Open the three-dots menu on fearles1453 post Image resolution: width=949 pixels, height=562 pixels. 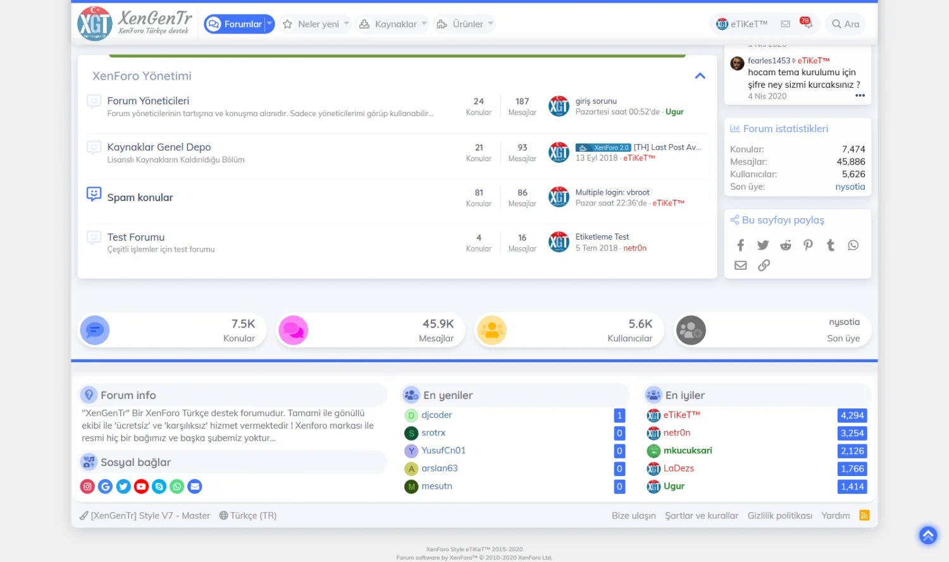pyautogui.click(x=860, y=95)
